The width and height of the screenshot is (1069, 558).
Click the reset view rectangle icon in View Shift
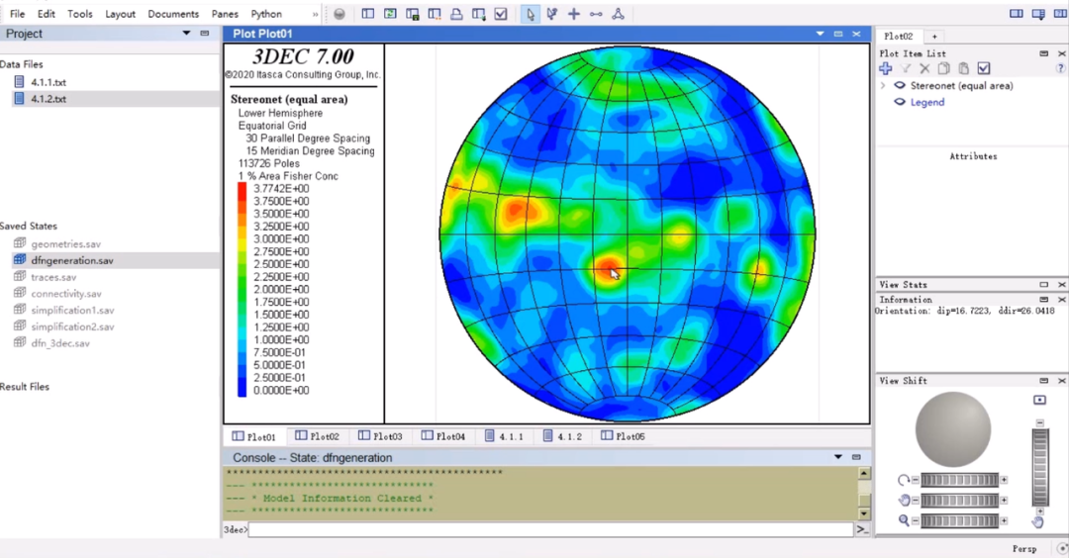(1039, 400)
